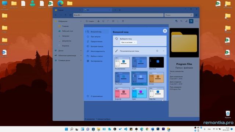Open the Как в системе theme dropdown
Image resolution: width=235 pixels, height=132 pixels.
point(128,43)
